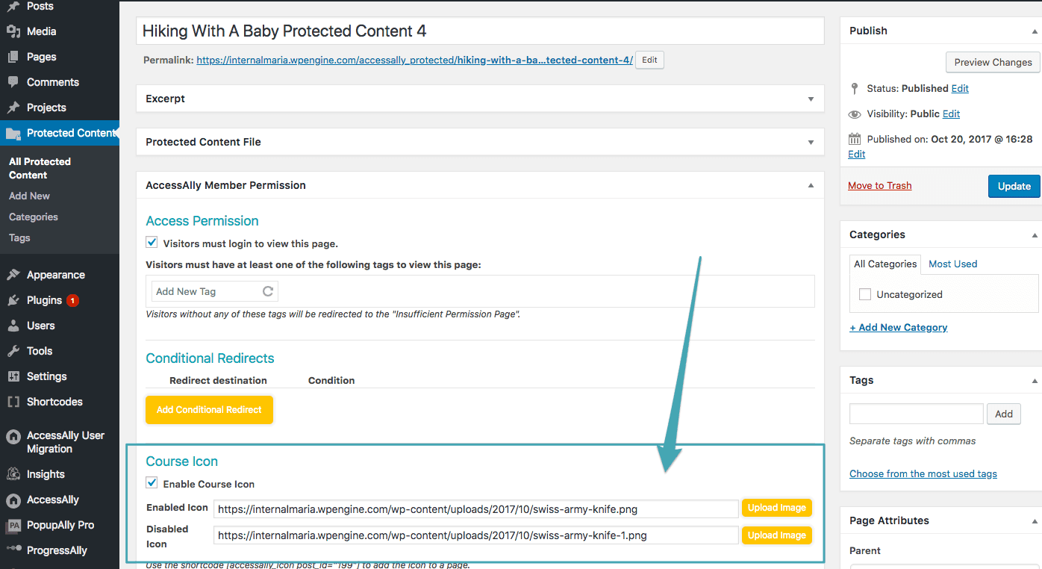This screenshot has height=569, width=1042.
Task: Click the Users person icon
Action: point(13,326)
